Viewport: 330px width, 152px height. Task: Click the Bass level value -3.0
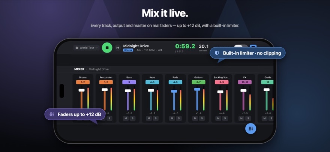129,113
